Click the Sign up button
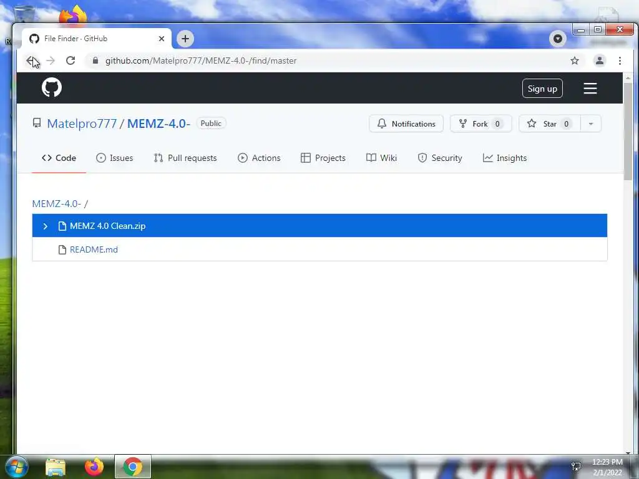 coord(542,89)
